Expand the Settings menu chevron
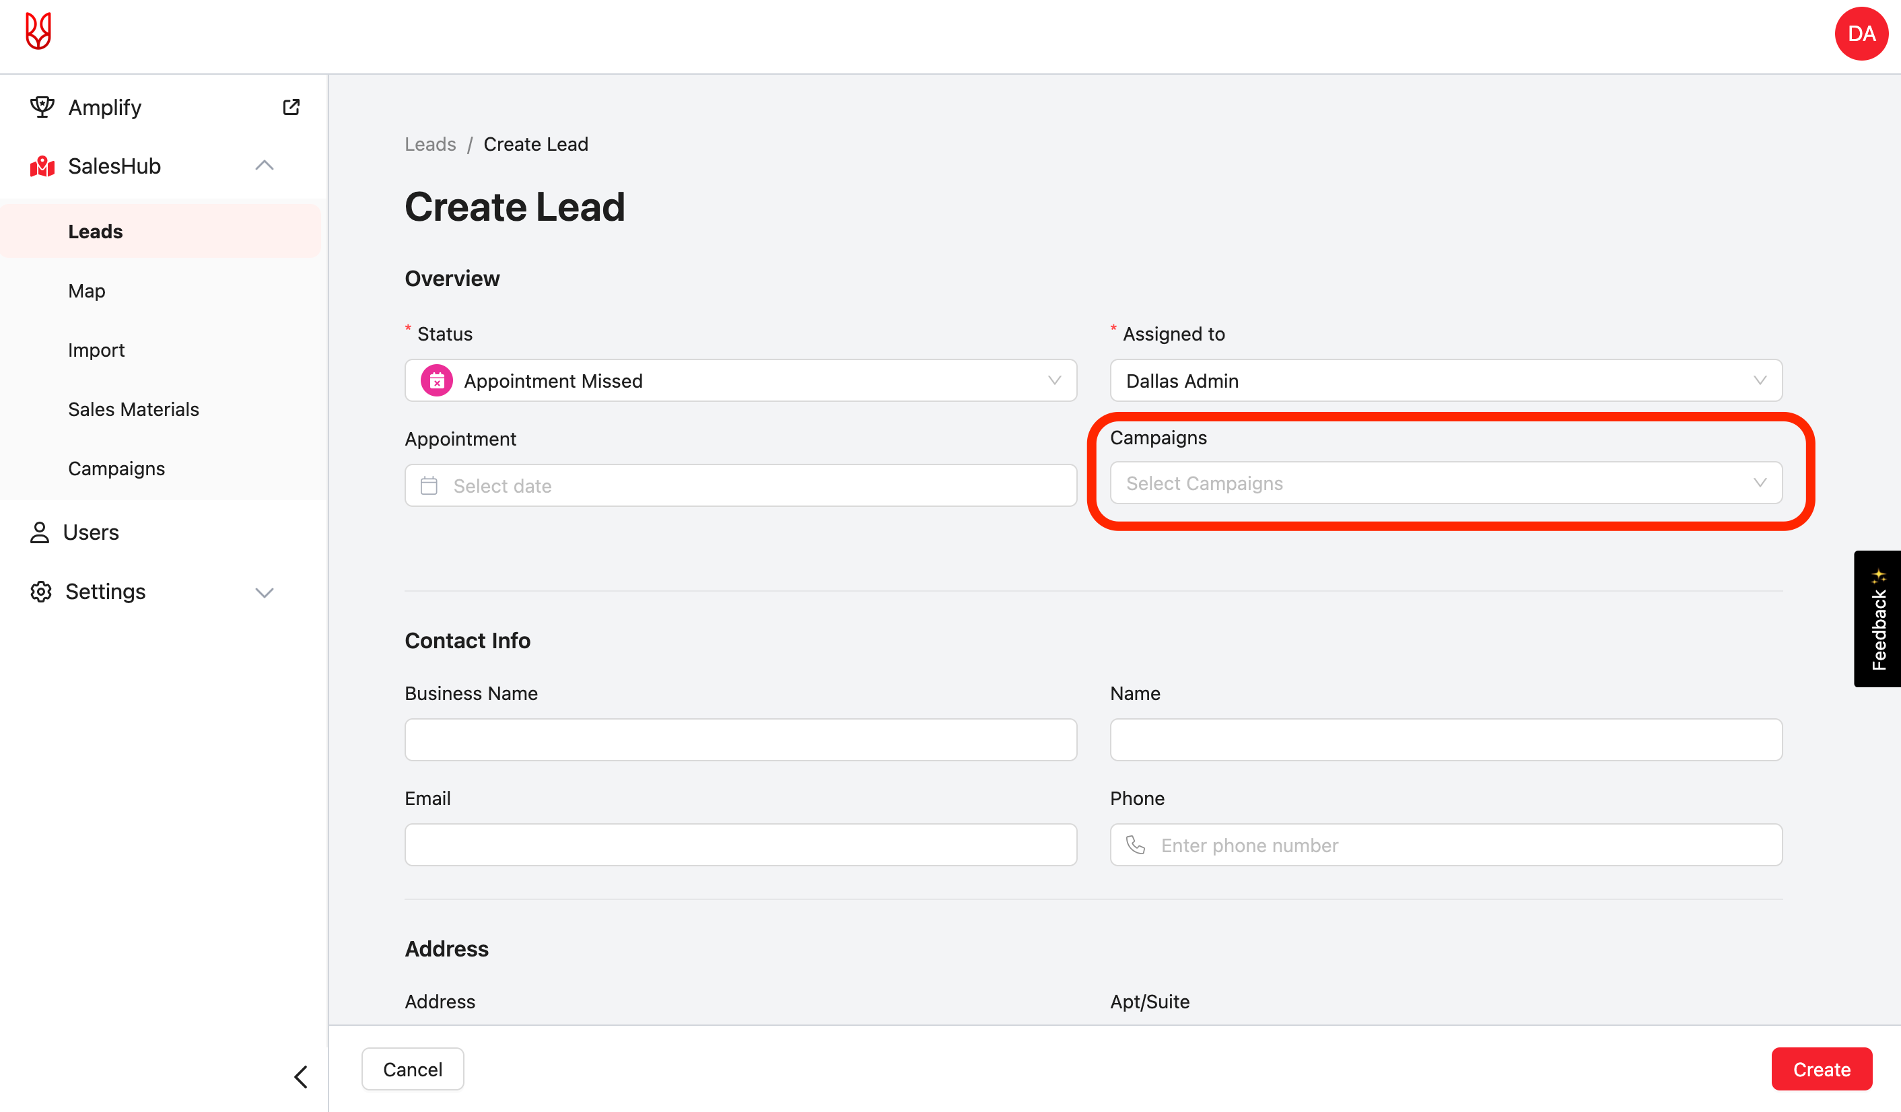Image resolution: width=1901 pixels, height=1112 pixels. (x=264, y=592)
